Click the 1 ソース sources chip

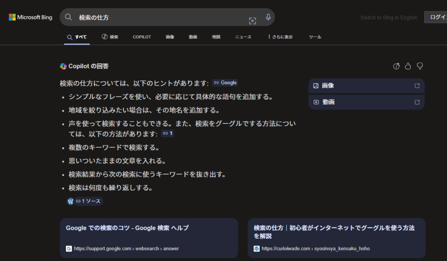[88, 201]
